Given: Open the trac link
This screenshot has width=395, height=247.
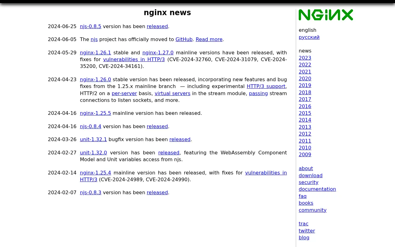Looking at the screenshot, I should click(x=303, y=224).
